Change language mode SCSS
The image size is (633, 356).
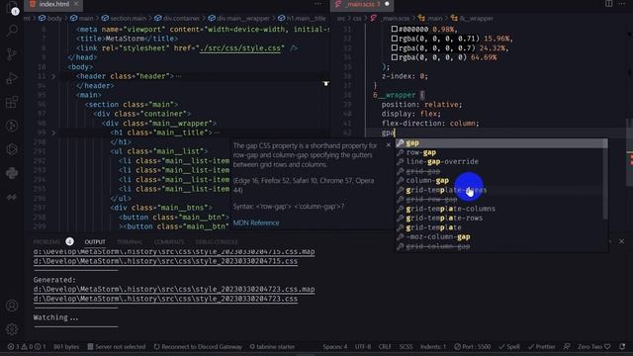(x=406, y=347)
